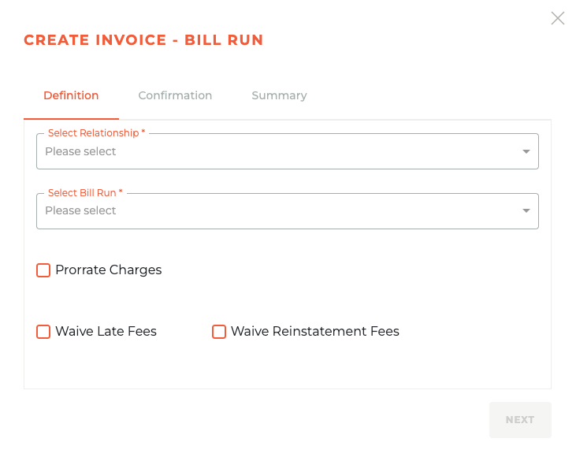Click the Waive Reinstatement Fees label text
This screenshot has width=576, height=461.
pyautogui.click(x=315, y=331)
